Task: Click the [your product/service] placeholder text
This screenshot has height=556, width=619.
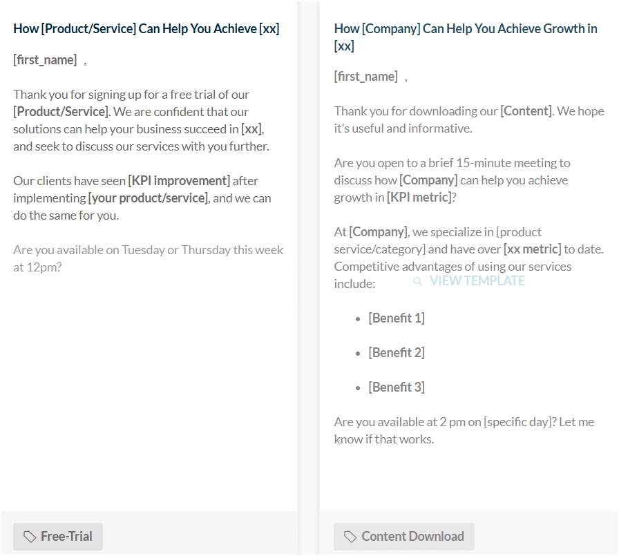Action: tap(149, 198)
